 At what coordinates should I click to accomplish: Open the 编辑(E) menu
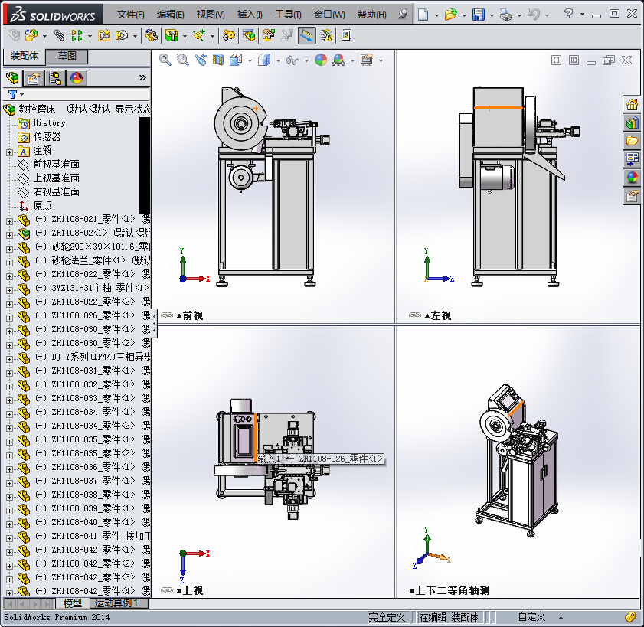pos(171,15)
